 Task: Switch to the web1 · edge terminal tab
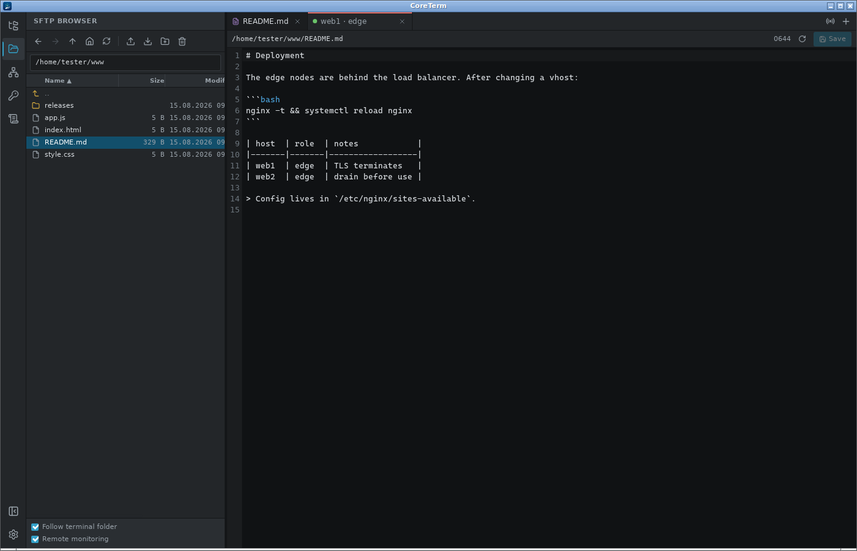(359, 21)
